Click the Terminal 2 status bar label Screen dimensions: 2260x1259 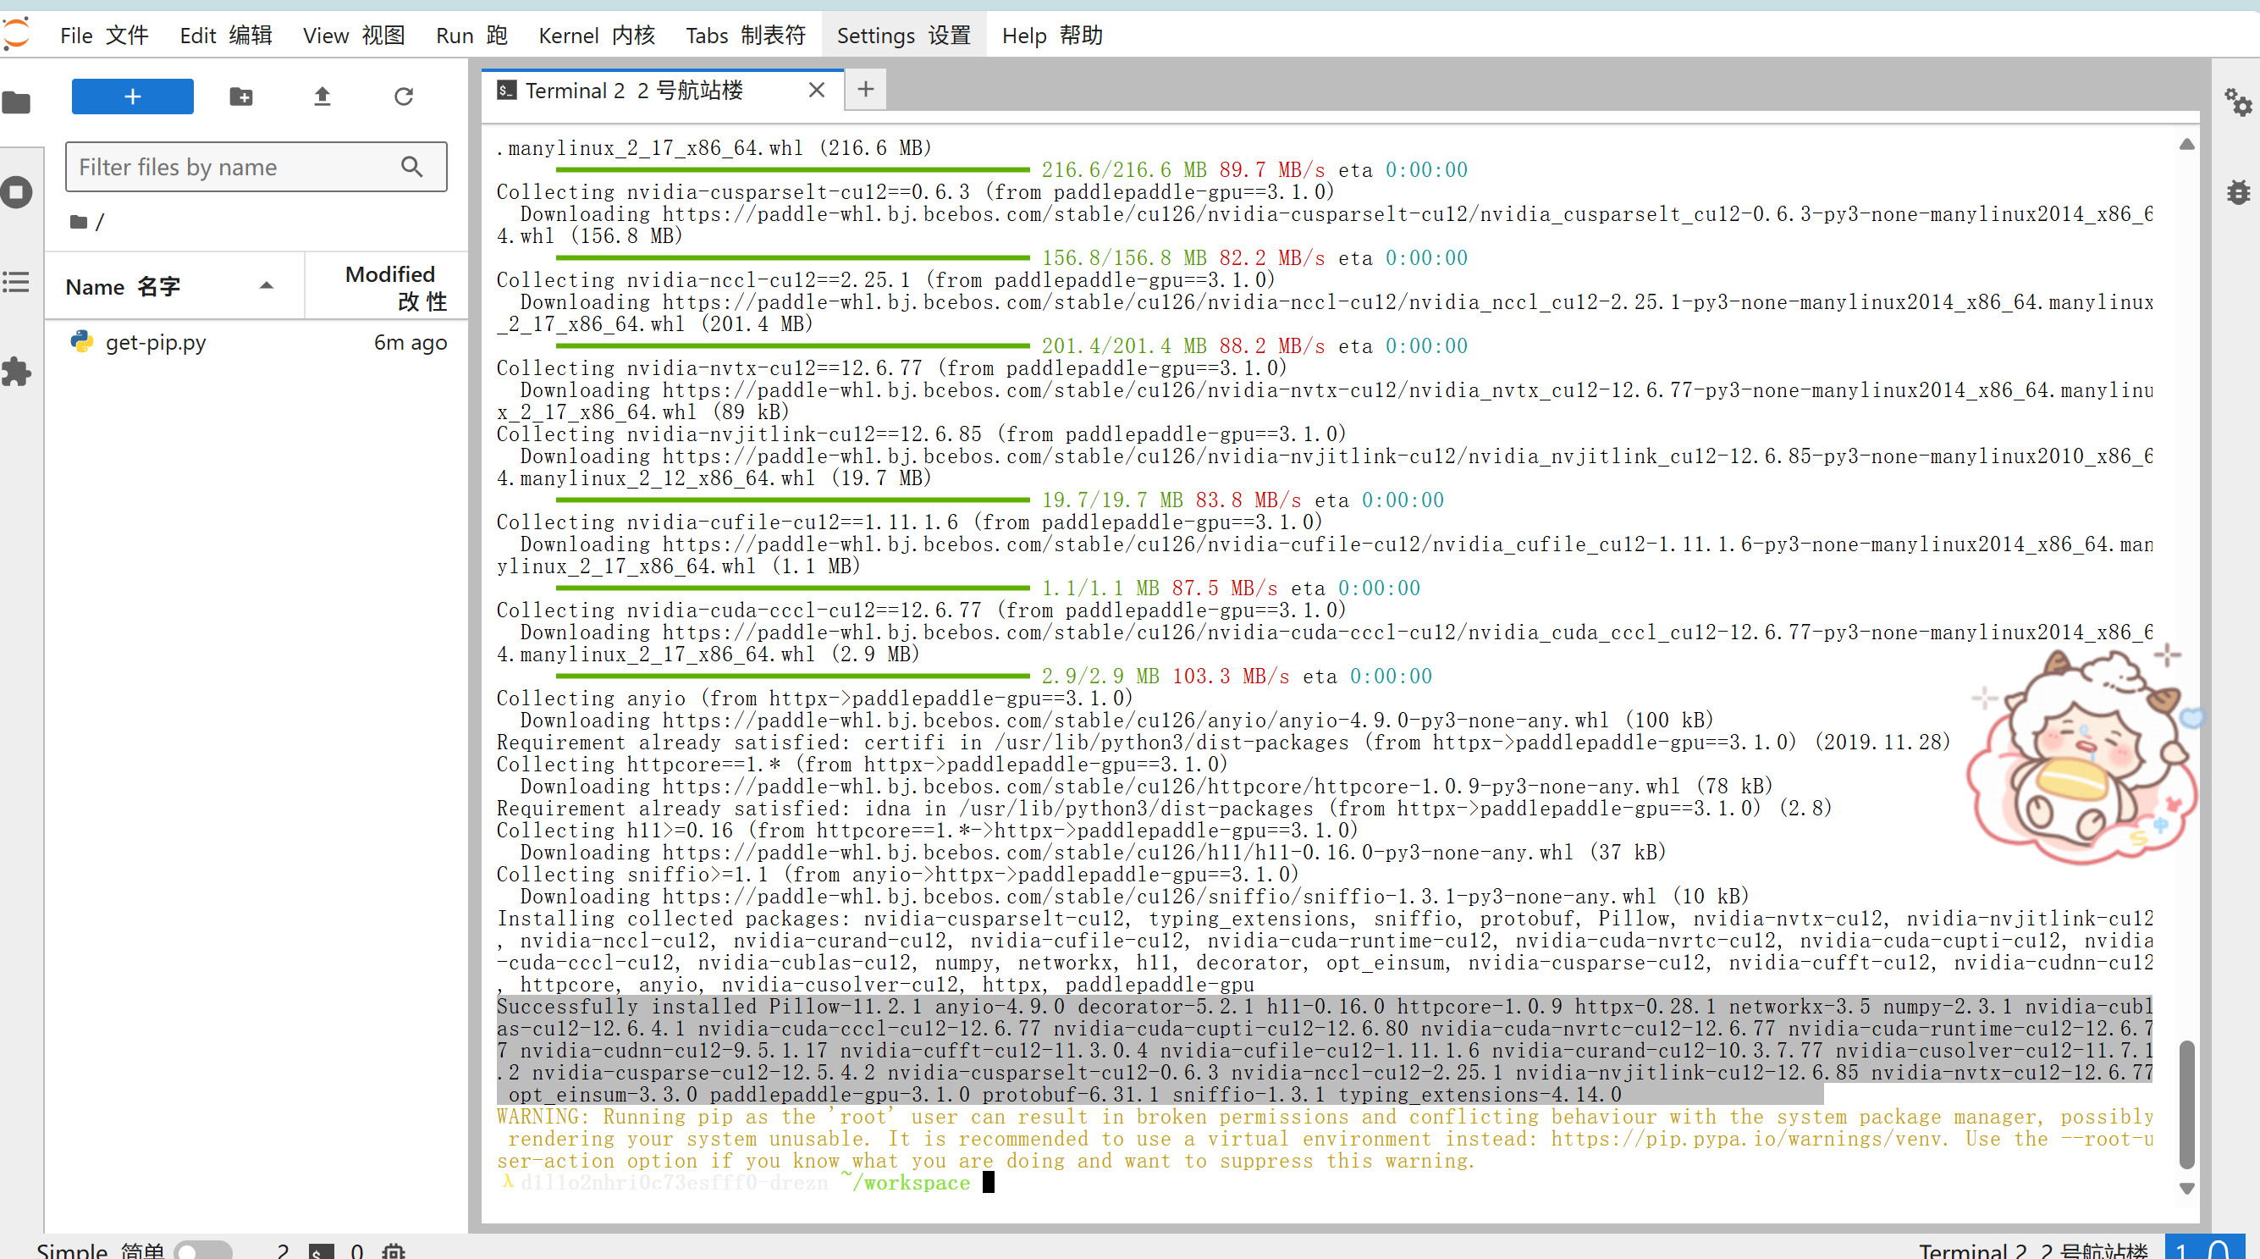pos(2033,1251)
